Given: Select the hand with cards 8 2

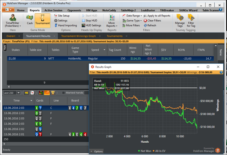Looking at the screenshot, I should tap(45, 113).
